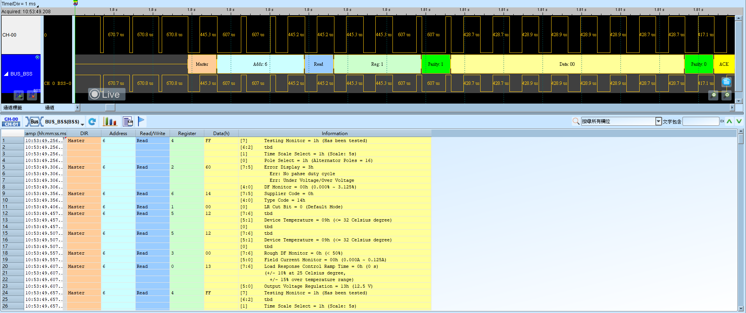Click the waveform trigger marker at top
Screen dimensions: 746x313
point(75,3)
